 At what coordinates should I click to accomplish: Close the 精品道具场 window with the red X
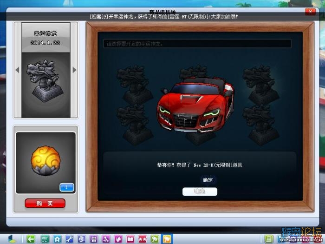coord(310,12)
